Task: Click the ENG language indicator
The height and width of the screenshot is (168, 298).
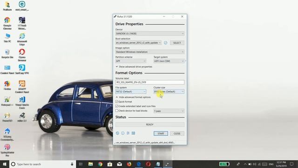Action: 271,164
